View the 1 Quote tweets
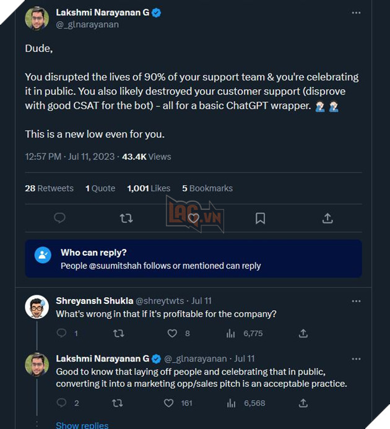The height and width of the screenshot is (429, 390). pos(100,188)
